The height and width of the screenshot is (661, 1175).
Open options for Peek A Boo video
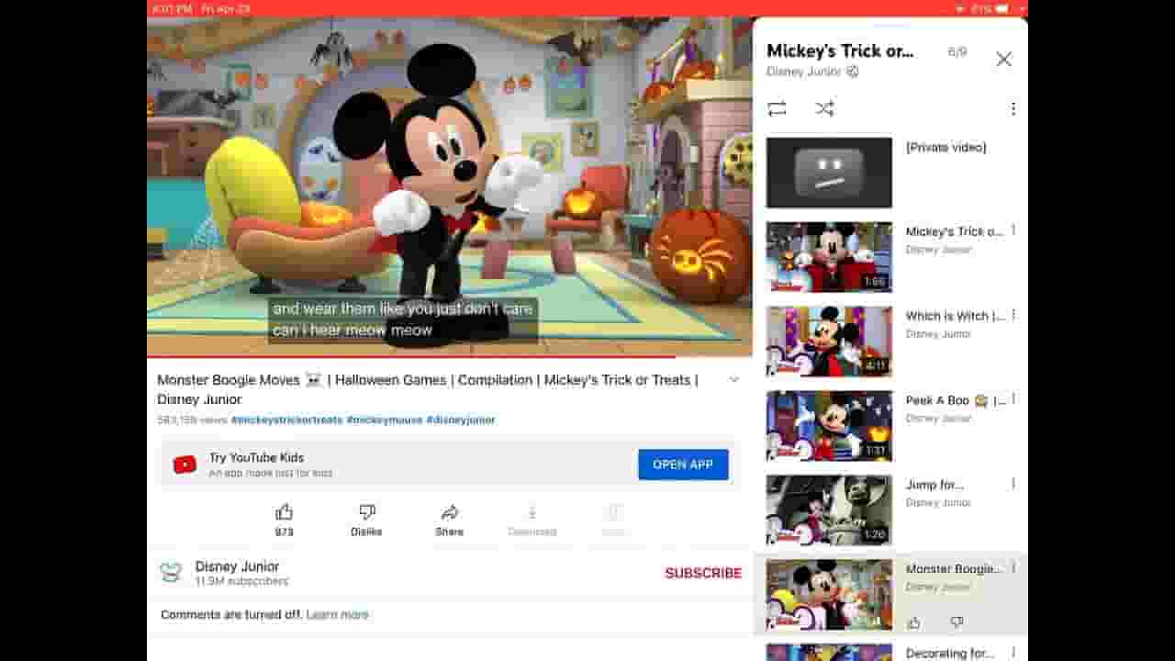(1013, 399)
